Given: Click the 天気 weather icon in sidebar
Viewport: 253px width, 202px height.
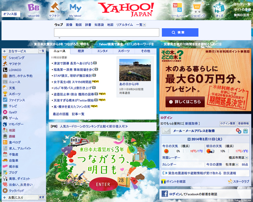Looking at the screenshot, I should 5,88.
